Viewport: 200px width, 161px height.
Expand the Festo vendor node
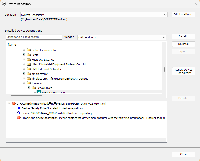pyautogui.click(x=24, y=54)
